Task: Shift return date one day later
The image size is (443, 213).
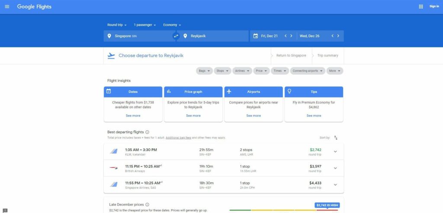Action: [x=338, y=36]
